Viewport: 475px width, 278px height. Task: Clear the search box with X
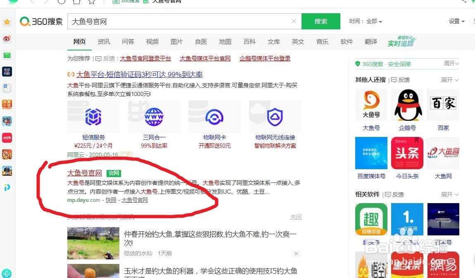pyautogui.click(x=294, y=21)
